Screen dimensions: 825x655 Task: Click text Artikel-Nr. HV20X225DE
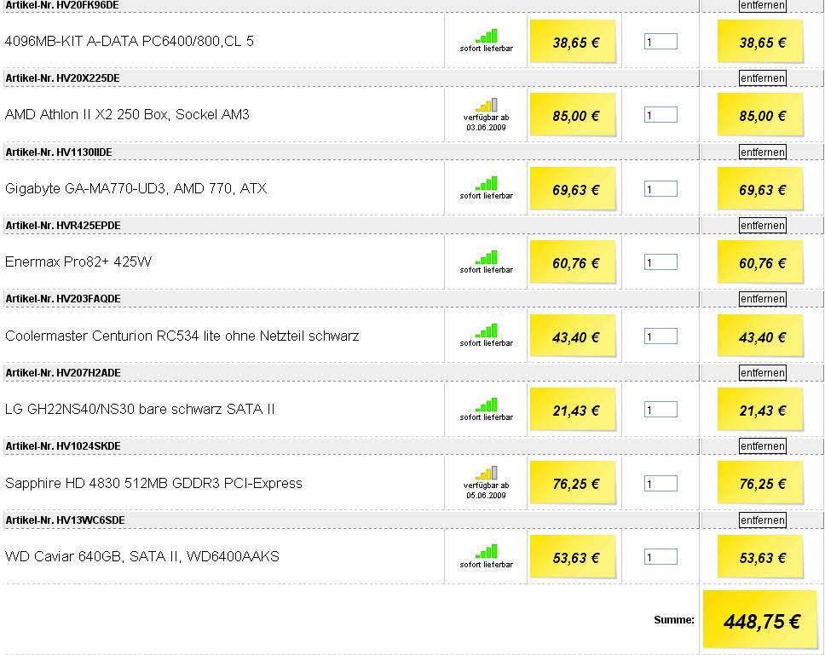tap(62, 78)
